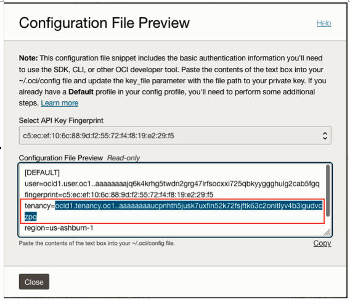The image size is (350, 301).
Task: Click the Configuration File Preview dialog title
Action: pos(104,23)
